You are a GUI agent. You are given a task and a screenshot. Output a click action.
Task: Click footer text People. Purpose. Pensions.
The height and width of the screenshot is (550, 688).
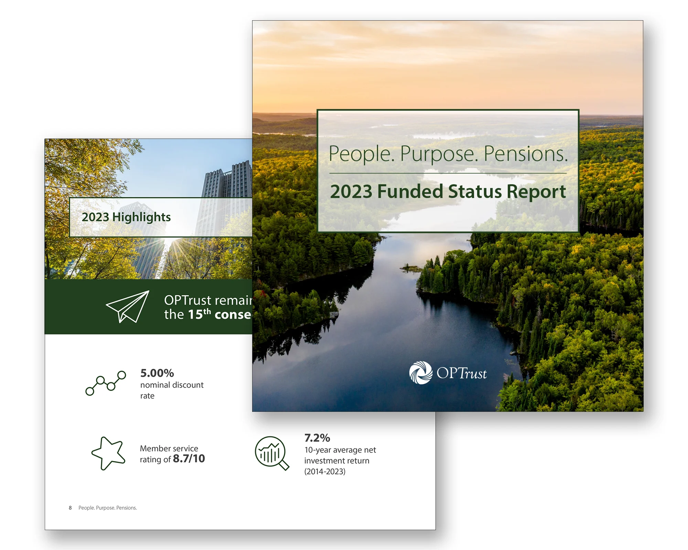[x=108, y=508]
